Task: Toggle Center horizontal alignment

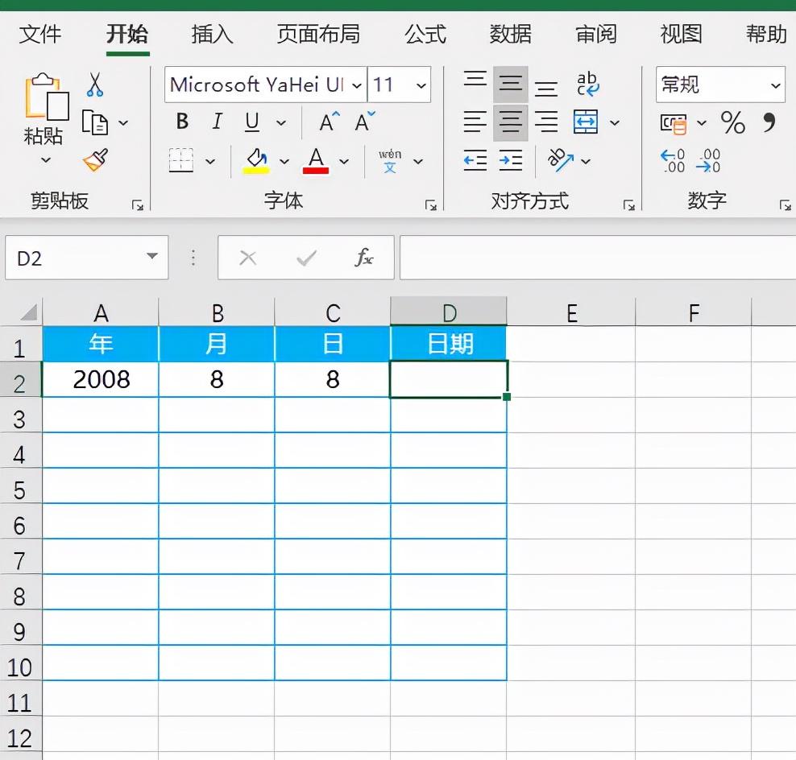Action: (x=510, y=122)
